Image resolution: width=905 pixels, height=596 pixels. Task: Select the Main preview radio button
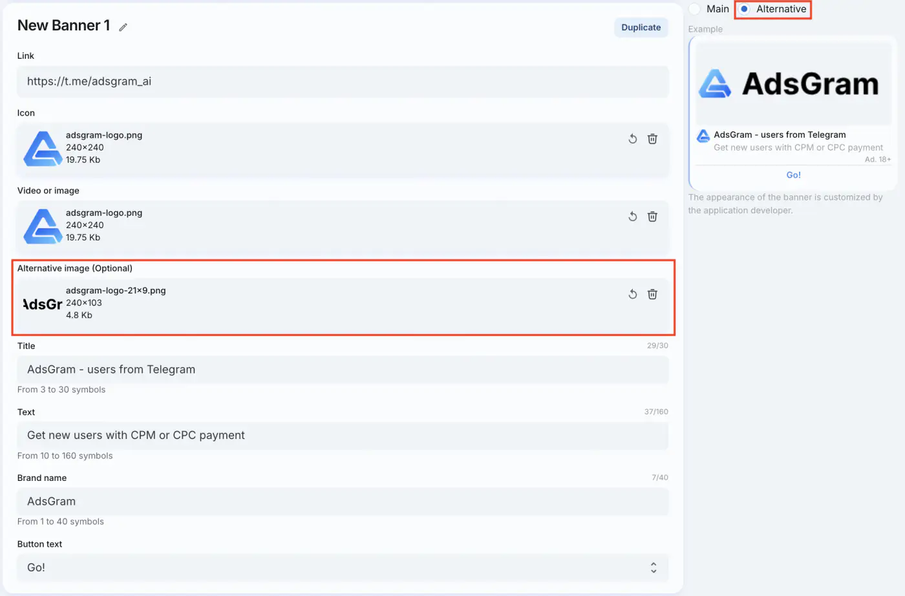click(x=695, y=9)
